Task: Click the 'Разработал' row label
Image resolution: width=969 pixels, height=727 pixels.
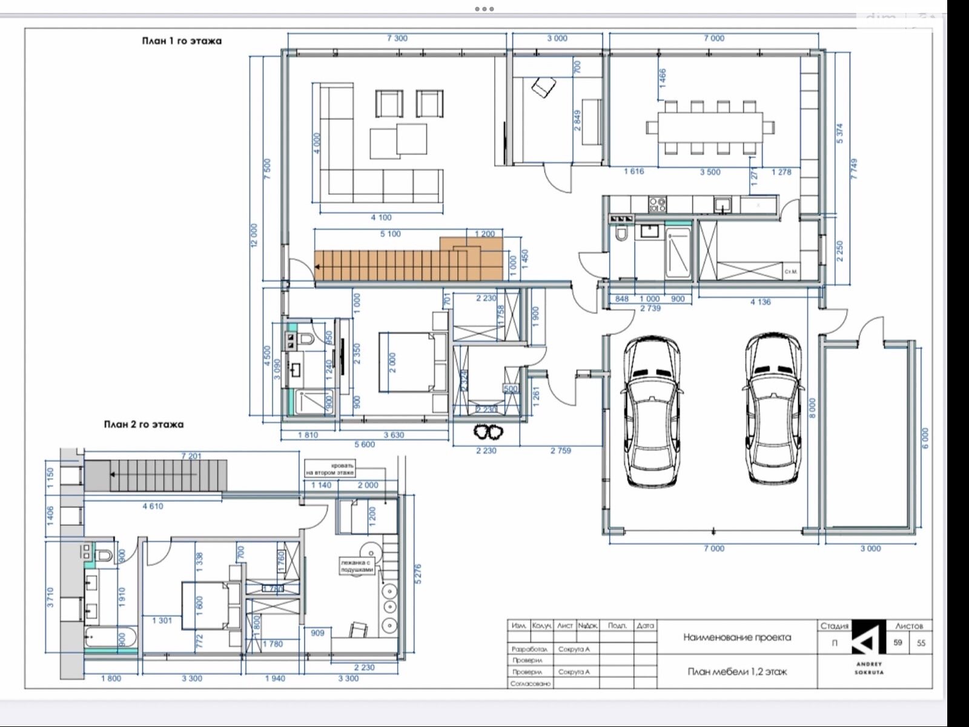Action: click(529, 649)
